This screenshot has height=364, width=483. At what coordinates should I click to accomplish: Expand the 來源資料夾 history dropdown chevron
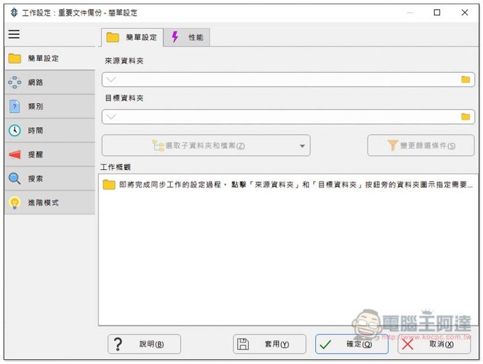click(x=111, y=80)
